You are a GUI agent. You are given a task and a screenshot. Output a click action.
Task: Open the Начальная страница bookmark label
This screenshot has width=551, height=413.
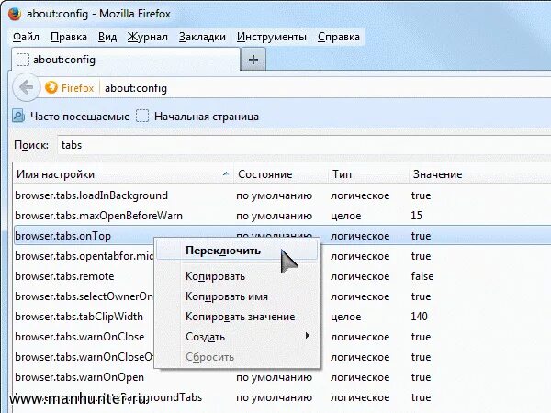207,117
